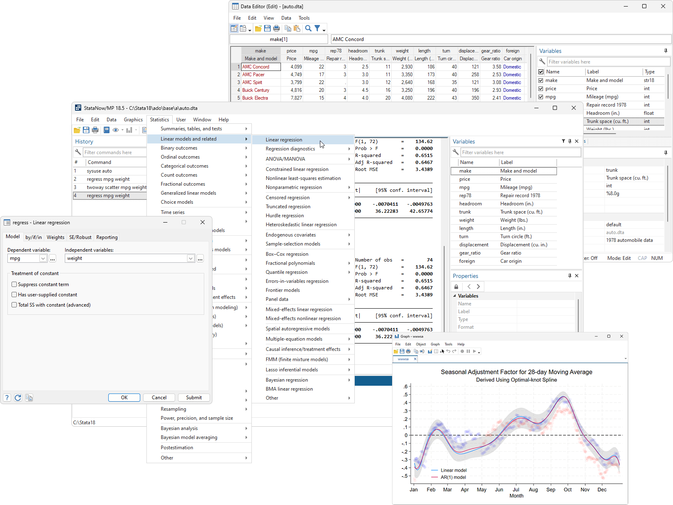The height and width of the screenshot is (505, 673).
Task: Open Dependent variable dropdown showing mpg
Action: (43, 258)
